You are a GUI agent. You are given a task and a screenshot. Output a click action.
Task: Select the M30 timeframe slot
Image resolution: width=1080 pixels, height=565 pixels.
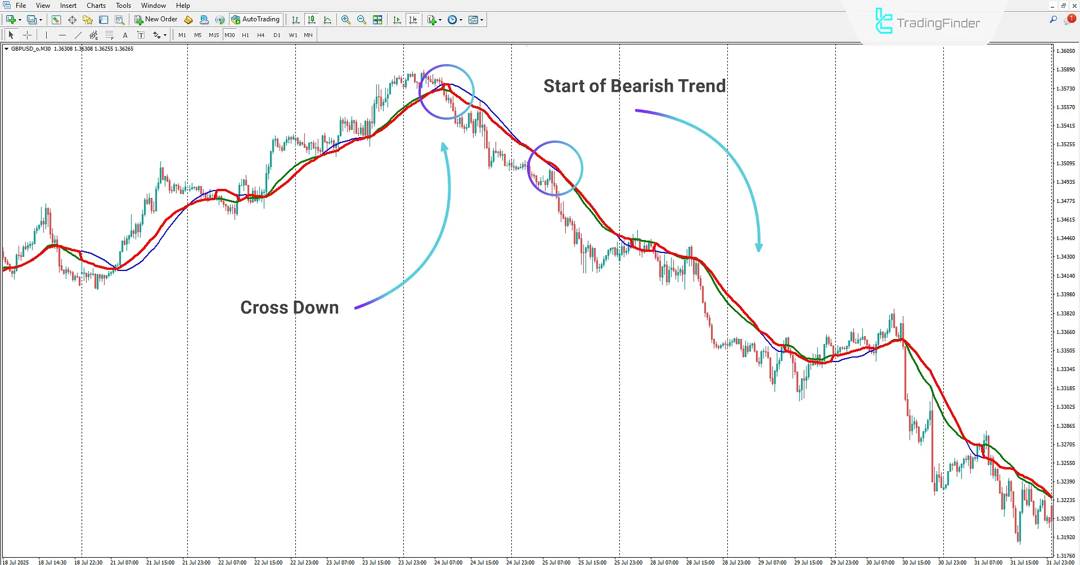coord(229,35)
